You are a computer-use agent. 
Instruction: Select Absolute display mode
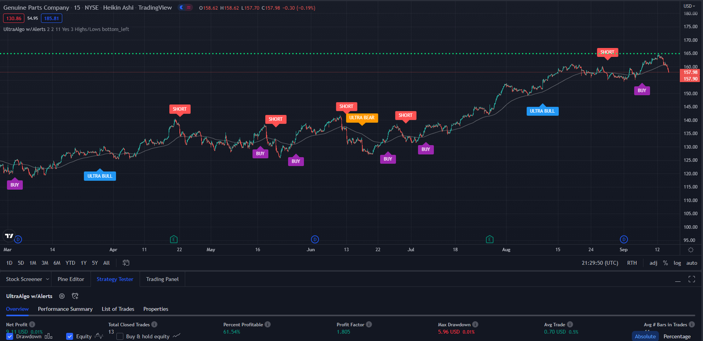click(x=645, y=336)
